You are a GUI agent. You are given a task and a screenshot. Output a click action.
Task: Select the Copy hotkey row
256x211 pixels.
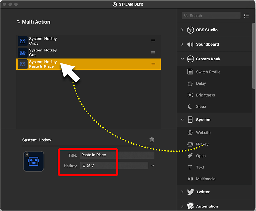click(x=89, y=41)
